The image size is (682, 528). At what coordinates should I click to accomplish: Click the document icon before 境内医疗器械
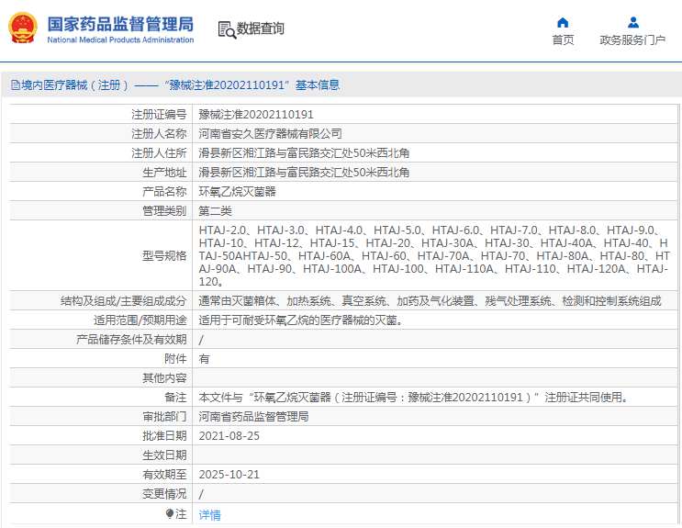pos(16,84)
